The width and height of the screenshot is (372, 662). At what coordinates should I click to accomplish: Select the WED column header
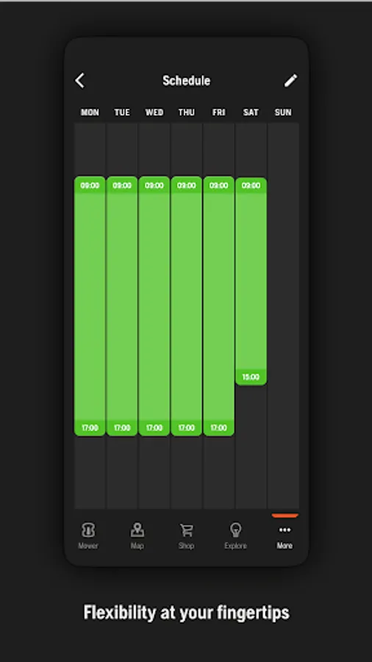tap(154, 113)
